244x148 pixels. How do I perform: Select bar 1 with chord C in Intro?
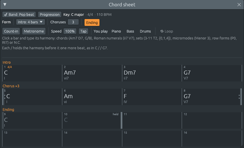pyautogui.click(x=32, y=73)
